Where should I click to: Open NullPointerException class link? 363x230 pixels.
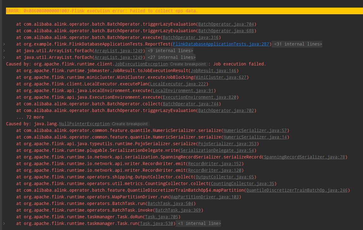[84, 124]
